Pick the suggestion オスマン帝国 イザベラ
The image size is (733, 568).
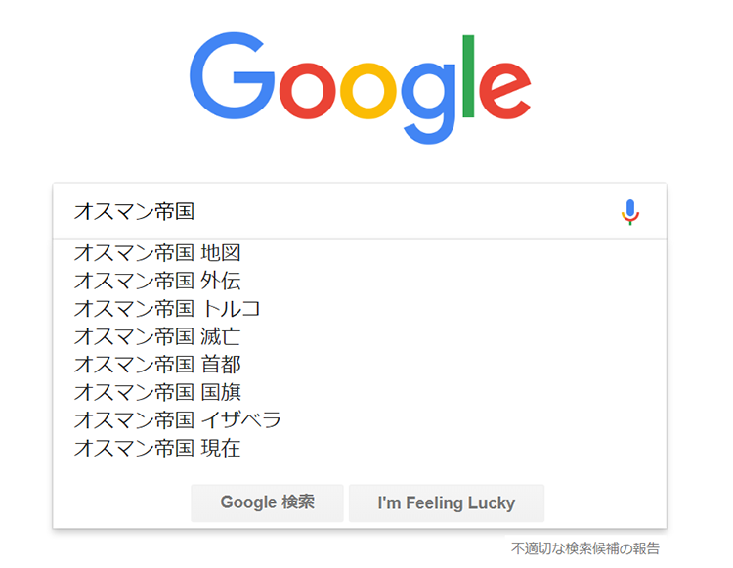coord(360,419)
